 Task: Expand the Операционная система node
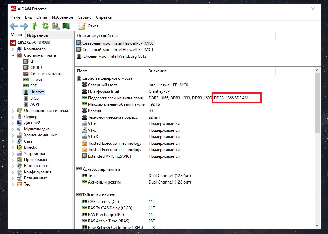coord(13,111)
